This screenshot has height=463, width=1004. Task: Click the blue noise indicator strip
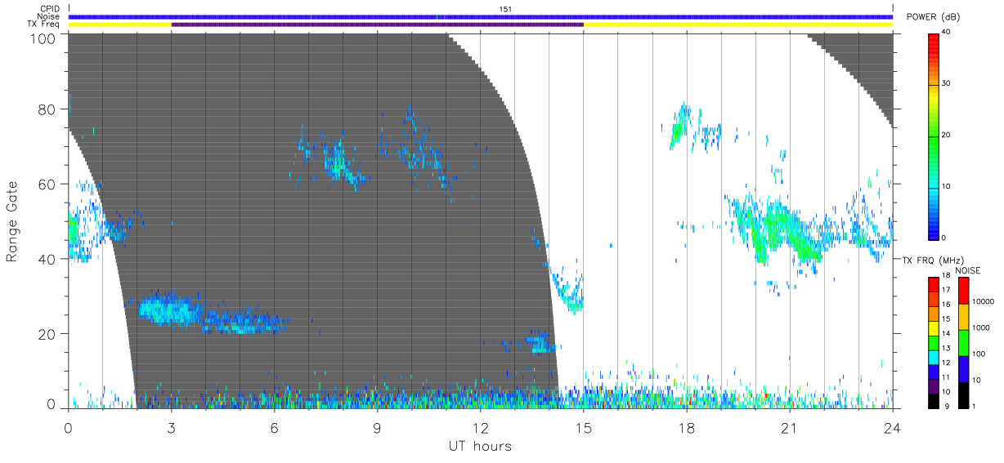(480, 16)
